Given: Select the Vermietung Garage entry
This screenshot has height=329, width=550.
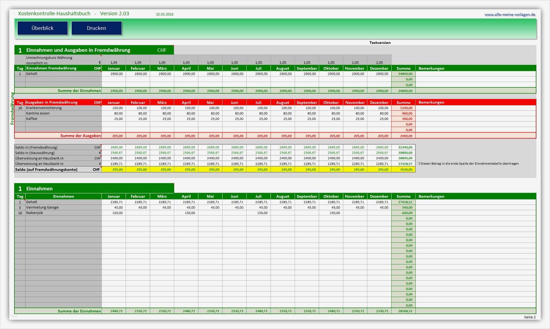Looking at the screenshot, I should (42, 207).
